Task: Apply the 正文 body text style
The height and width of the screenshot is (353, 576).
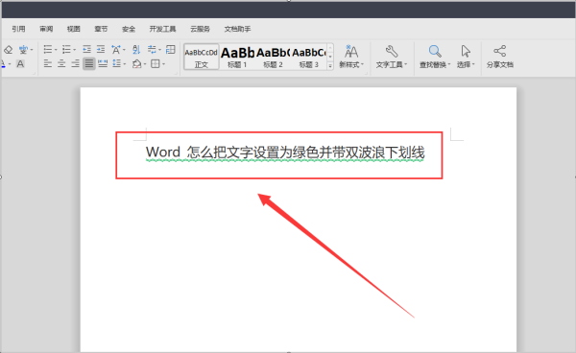Action: pos(201,58)
